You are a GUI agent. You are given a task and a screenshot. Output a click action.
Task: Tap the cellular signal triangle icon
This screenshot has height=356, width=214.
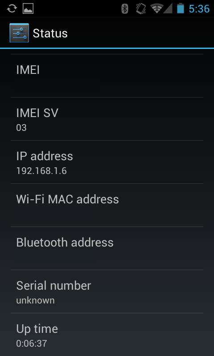pyautogui.click(x=168, y=8)
